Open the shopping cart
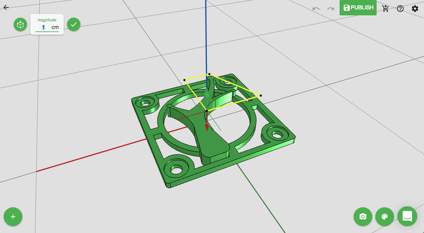Screen dimensions: 424x233 tap(386, 8)
